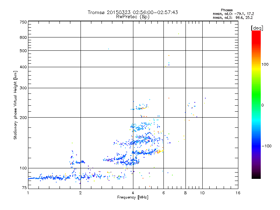Click the y-axis tick label '600'
Image resolution: width=280 pixels, height=210 pixels.
pos(23,37)
